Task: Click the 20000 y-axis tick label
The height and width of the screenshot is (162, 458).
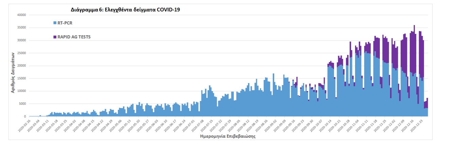Action: (21, 66)
